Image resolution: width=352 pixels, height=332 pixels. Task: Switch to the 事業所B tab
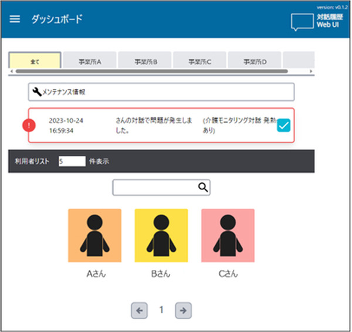tap(145, 60)
